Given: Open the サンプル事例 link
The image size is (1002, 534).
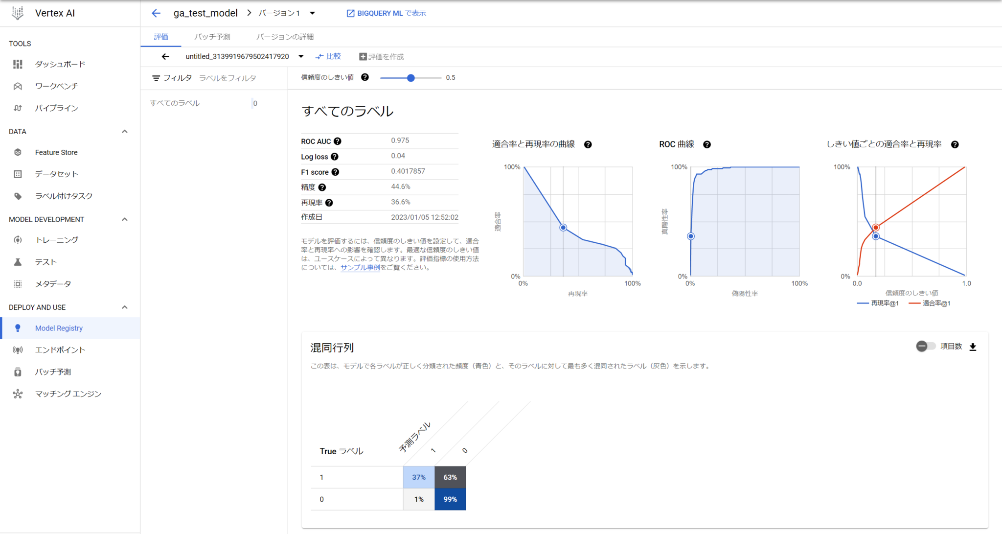Looking at the screenshot, I should (x=360, y=268).
